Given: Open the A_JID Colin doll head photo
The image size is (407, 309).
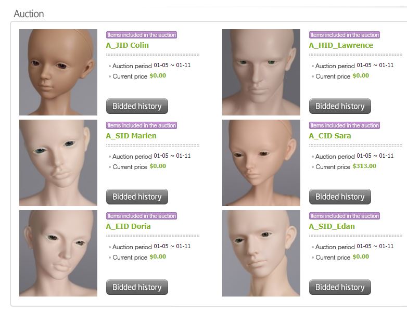Looking at the screenshot, I should pyautogui.click(x=58, y=72).
